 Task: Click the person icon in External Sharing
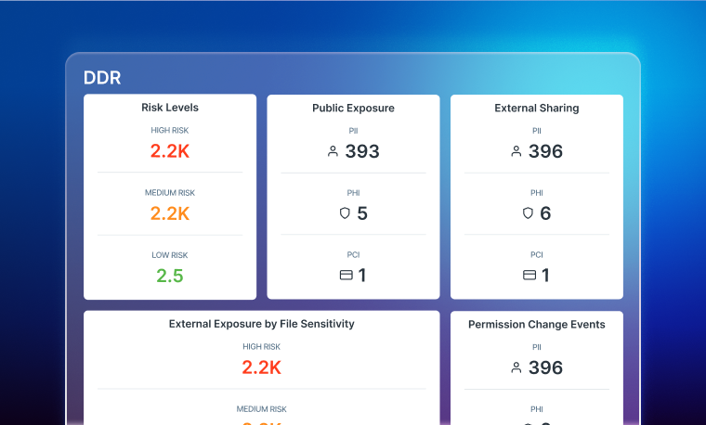516,151
